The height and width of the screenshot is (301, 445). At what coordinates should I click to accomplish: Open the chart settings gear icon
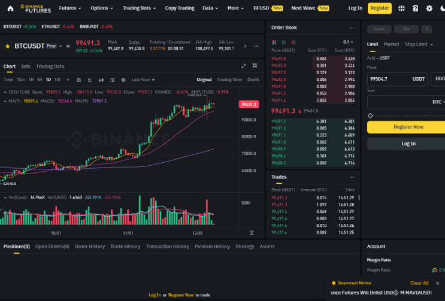pyautogui.click(x=123, y=80)
